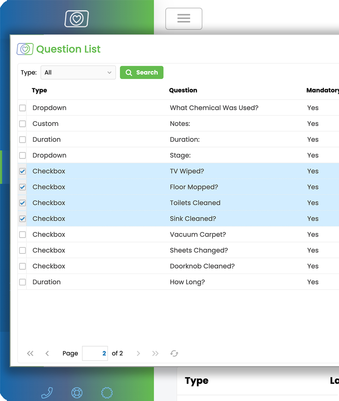Screen dimensions: 339x401
Task: Click the heart logo in header
Action: coord(76,19)
